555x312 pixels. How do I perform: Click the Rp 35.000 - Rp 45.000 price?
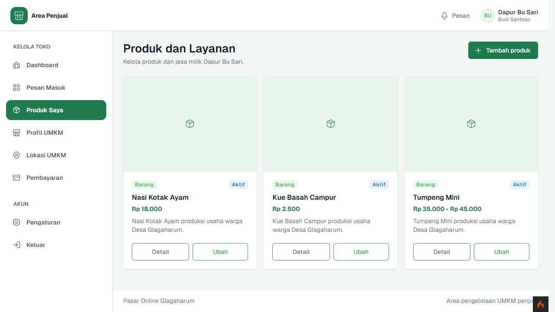[x=447, y=209]
